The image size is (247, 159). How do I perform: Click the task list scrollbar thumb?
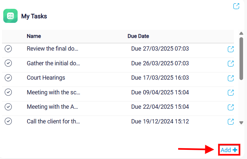pyautogui.click(x=241, y=59)
